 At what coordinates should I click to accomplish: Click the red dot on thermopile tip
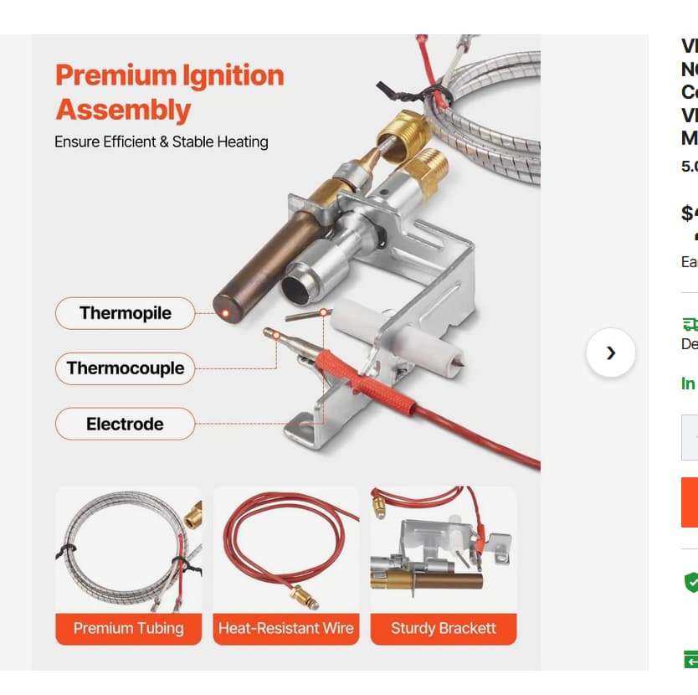tap(226, 313)
